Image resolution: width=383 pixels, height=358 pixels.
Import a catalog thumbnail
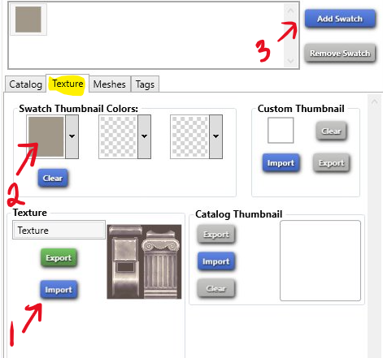216,261
